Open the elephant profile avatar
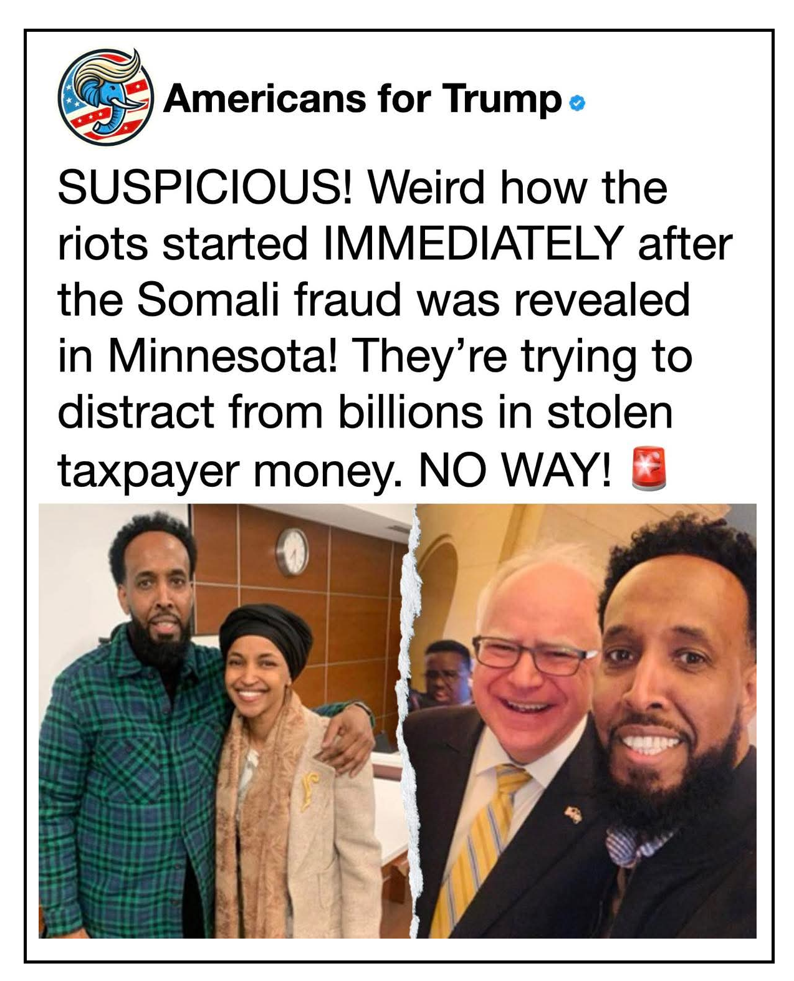The width and height of the screenshot is (794, 981). (x=106, y=97)
